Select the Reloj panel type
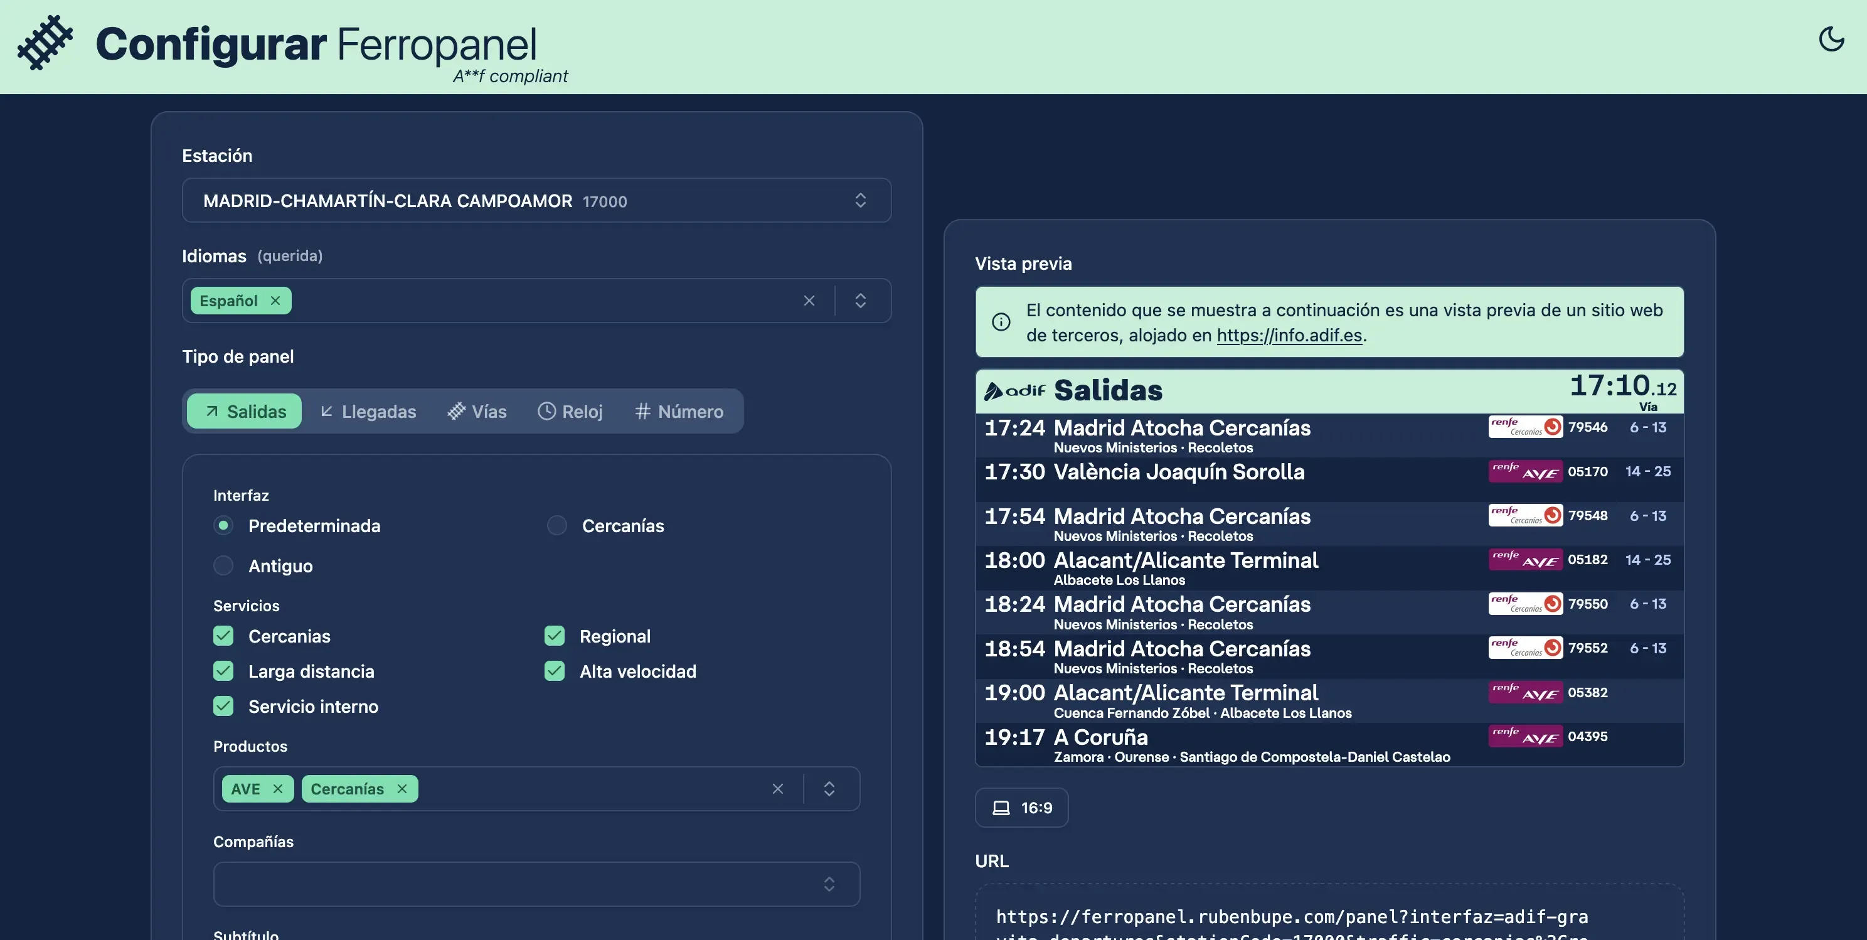 (x=570, y=412)
